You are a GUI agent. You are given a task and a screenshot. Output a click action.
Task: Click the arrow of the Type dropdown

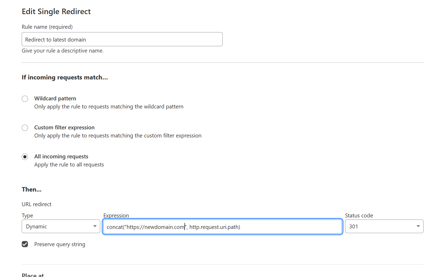(95, 226)
